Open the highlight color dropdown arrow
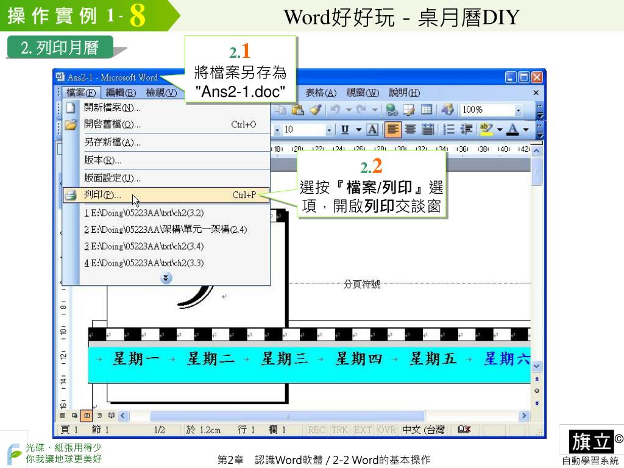The height and width of the screenshot is (468, 624). [x=500, y=130]
